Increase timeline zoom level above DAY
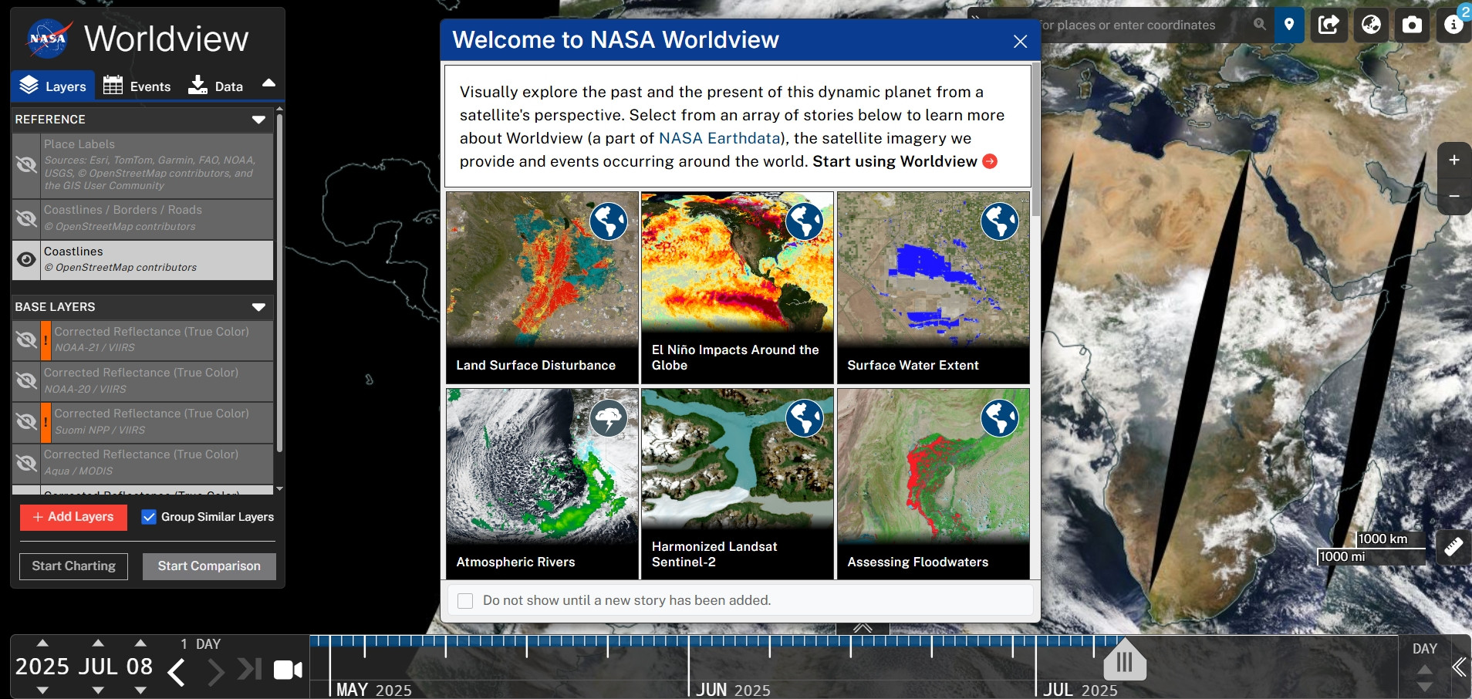The image size is (1472, 699). pos(1425,668)
